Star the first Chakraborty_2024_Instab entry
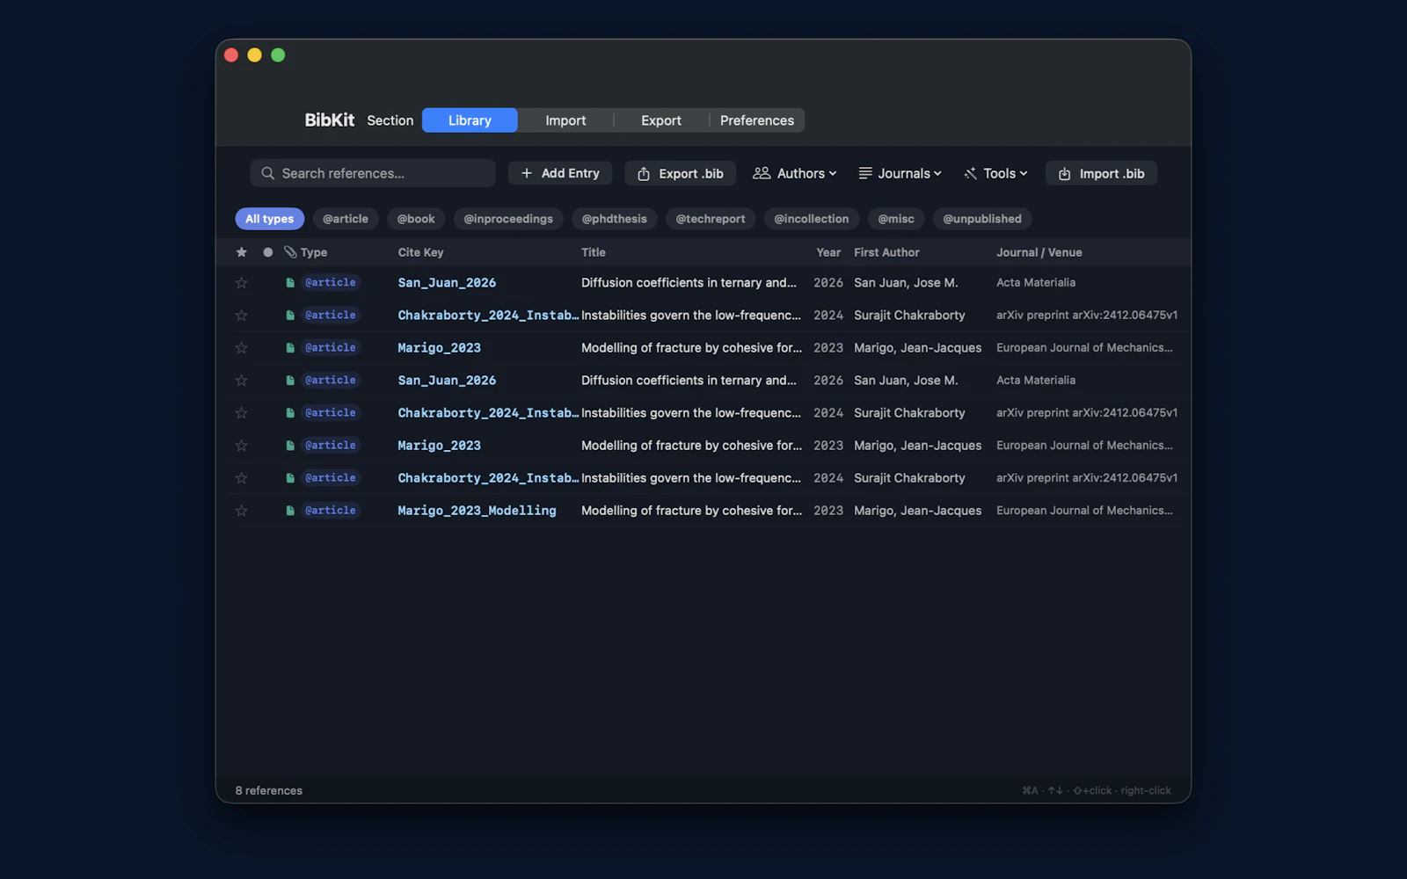 point(241,316)
